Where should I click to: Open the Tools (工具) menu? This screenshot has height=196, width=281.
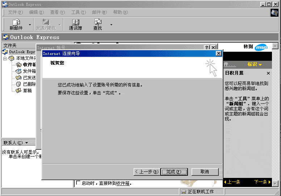tap(79, 12)
